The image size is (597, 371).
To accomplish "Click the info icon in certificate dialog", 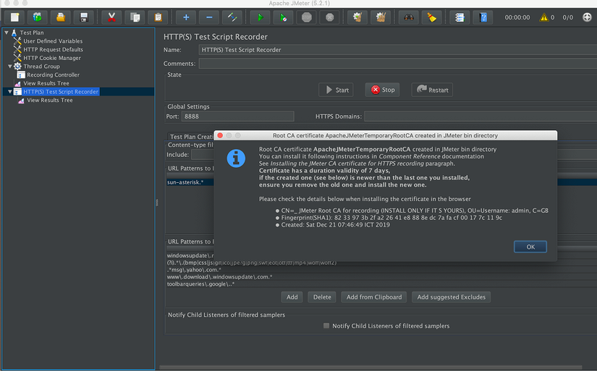I will pyautogui.click(x=236, y=158).
